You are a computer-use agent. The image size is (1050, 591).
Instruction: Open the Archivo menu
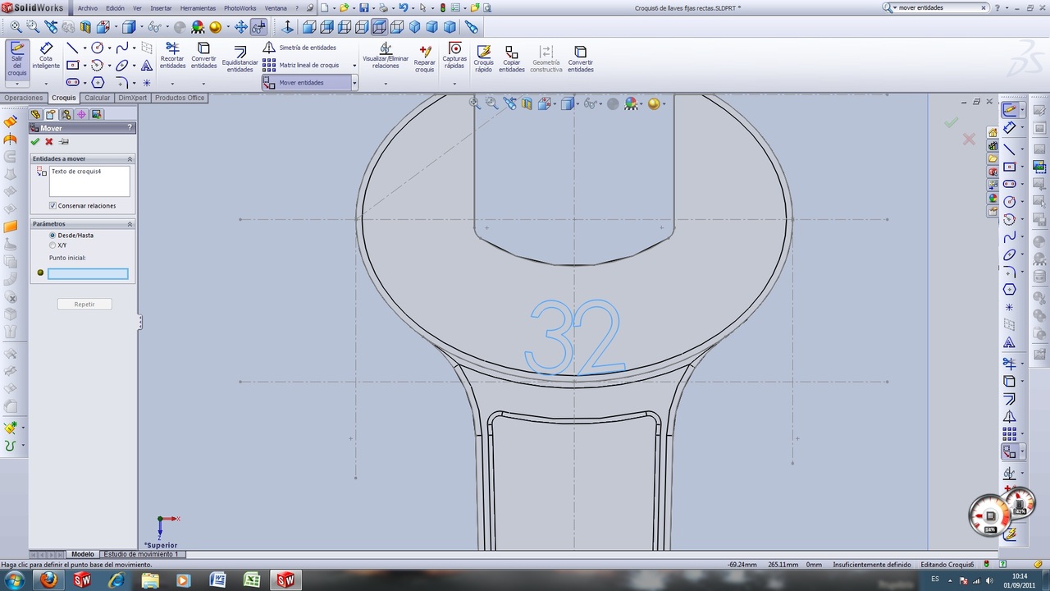(88, 7)
